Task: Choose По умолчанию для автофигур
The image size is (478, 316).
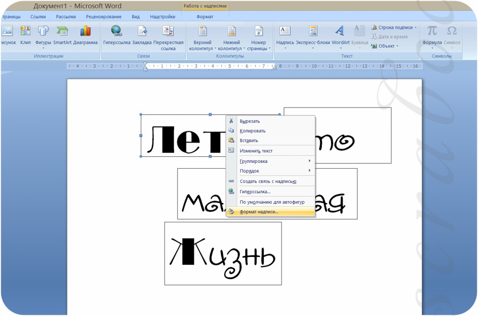Action: [x=270, y=202]
